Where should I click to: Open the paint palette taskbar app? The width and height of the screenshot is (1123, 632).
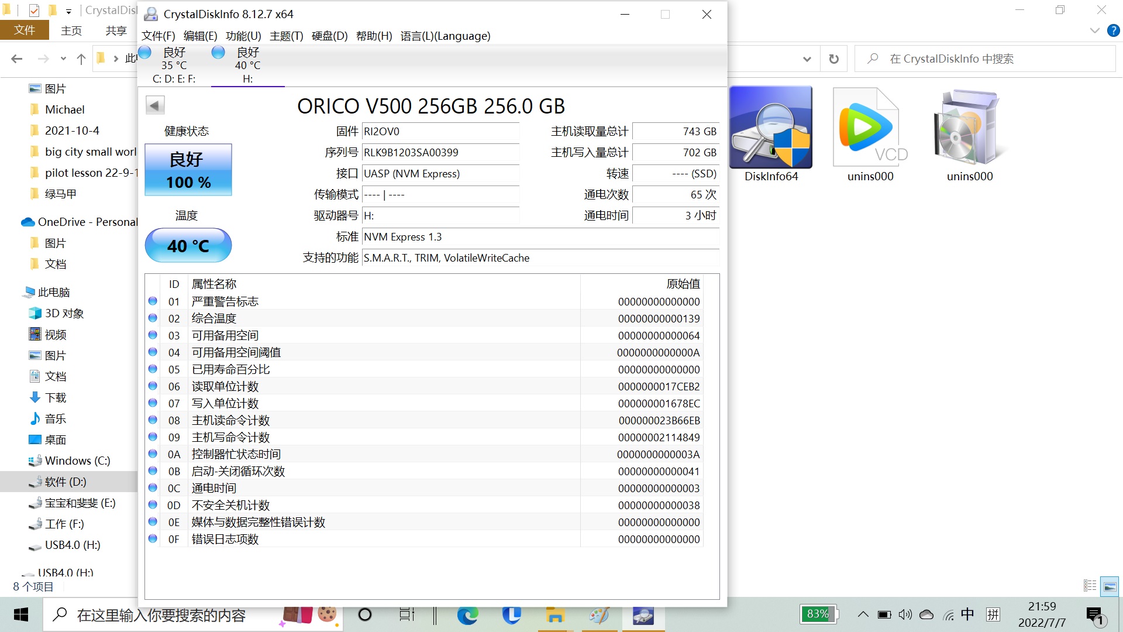[x=599, y=615]
